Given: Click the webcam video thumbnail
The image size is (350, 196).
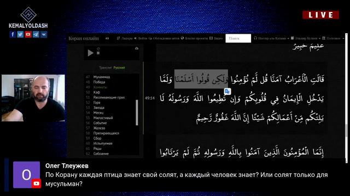Looking at the screenshot, I should (x=33, y=98).
